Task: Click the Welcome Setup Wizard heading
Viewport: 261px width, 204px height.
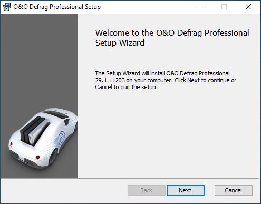Action: [172, 38]
